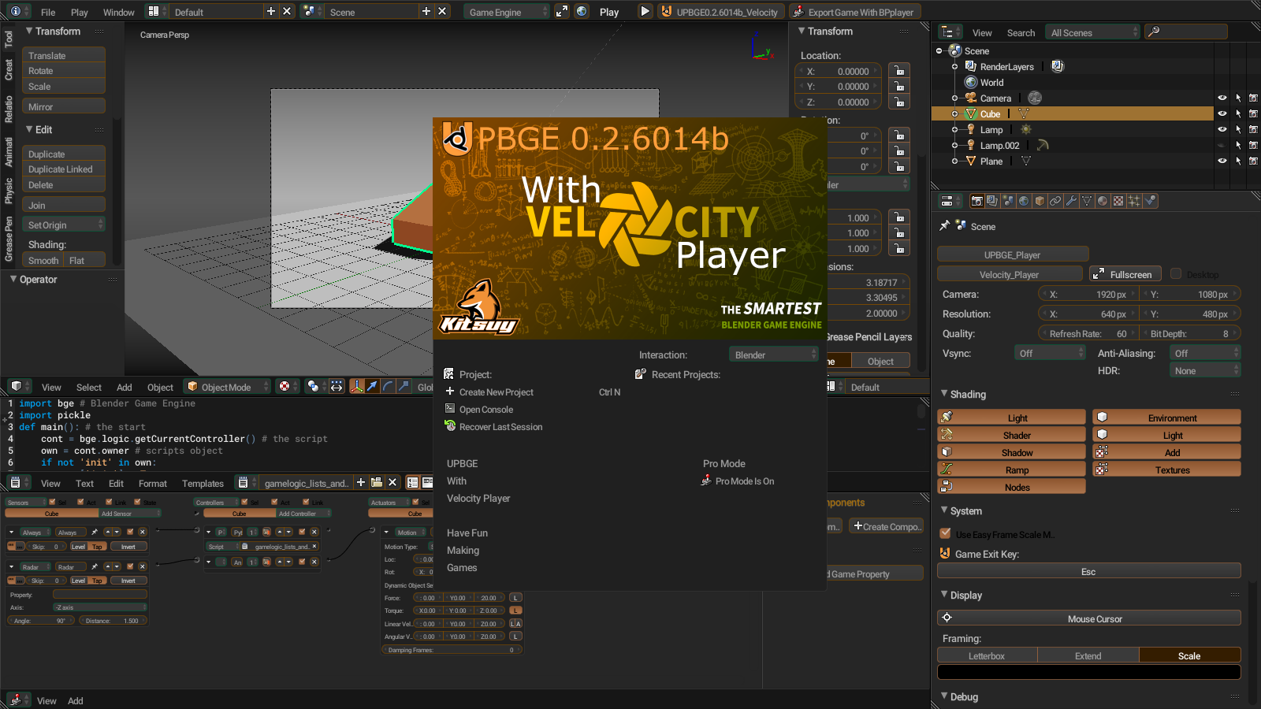Open the Physics properties tab
Image resolution: width=1261 pixels, height=709 pixels.
point(1151,201)
